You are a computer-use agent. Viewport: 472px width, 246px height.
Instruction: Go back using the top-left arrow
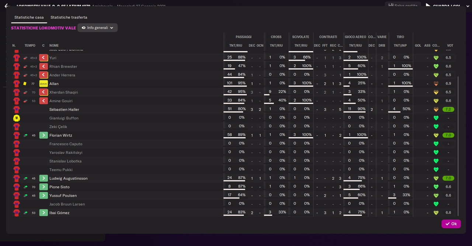point(6,6)
